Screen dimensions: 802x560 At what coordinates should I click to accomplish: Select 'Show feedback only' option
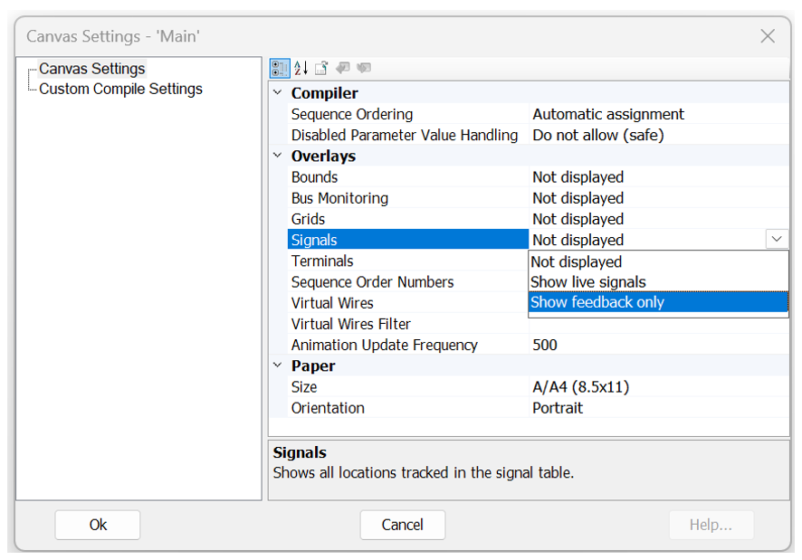coord(597,302)
